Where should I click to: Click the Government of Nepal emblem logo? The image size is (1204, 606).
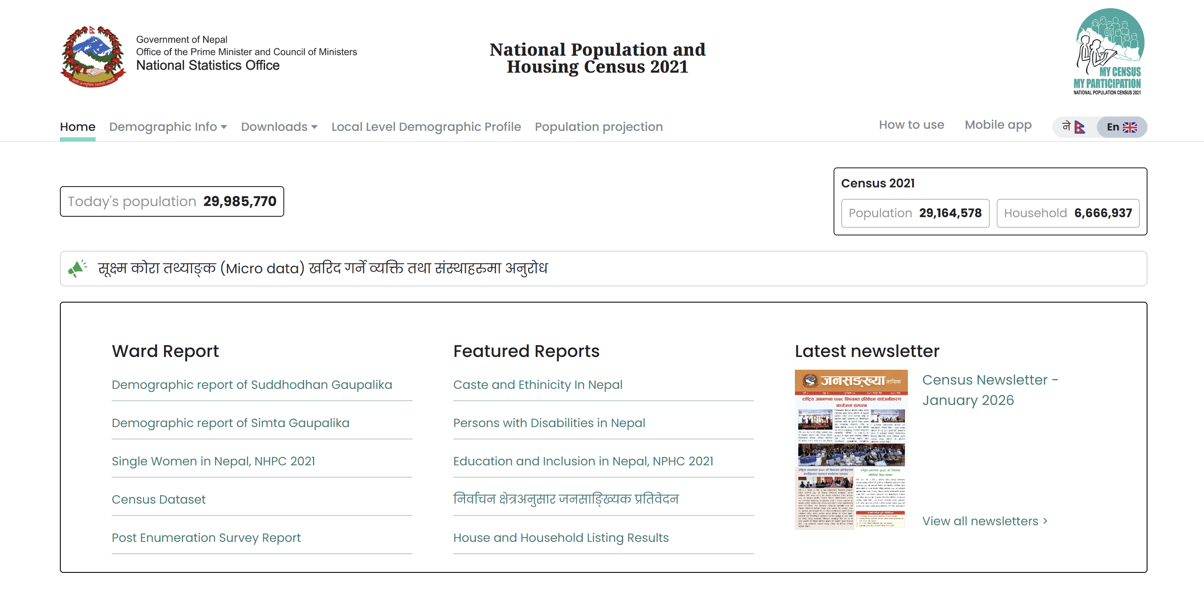pyautogui.click(x=93, y=56)
